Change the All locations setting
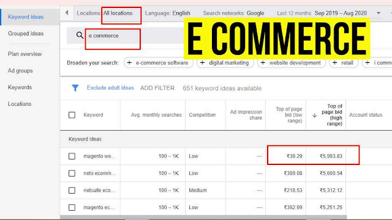The image size is (392, 220). click(x=118, y=13)
